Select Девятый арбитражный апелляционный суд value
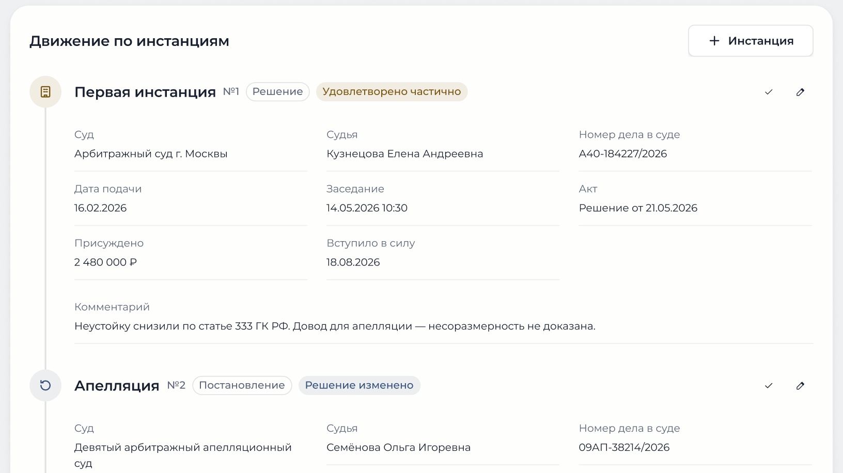843x473 pixels. coord(183,455)
